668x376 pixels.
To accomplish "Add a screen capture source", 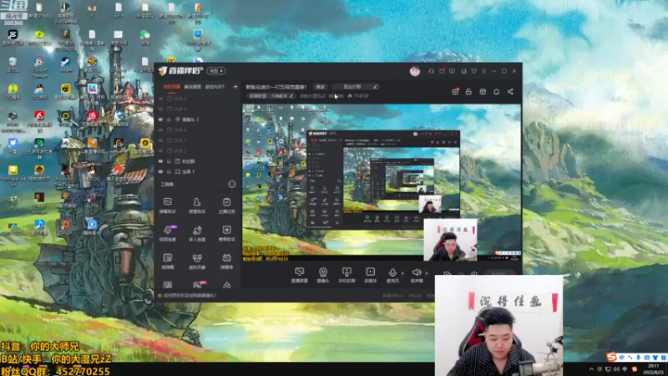I will [x=300, y=275].
